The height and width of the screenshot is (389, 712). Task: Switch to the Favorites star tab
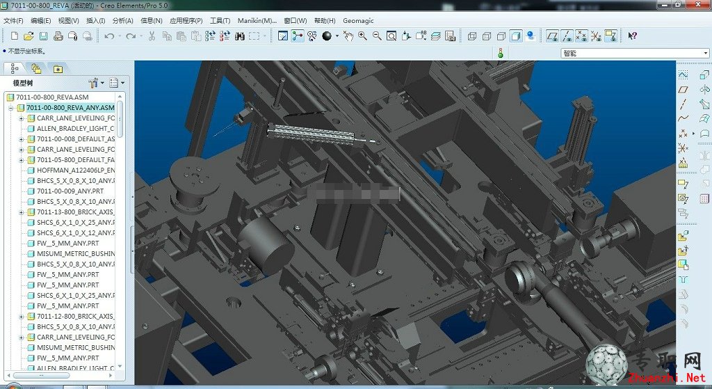(58, 69)
